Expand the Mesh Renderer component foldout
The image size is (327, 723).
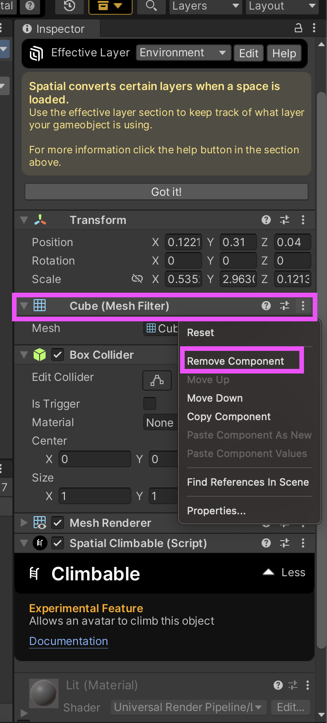(24, 523)
